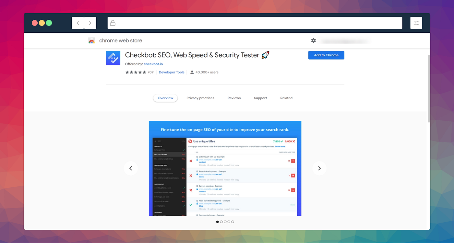Switch to the Related tab

[x=286, y=98]
